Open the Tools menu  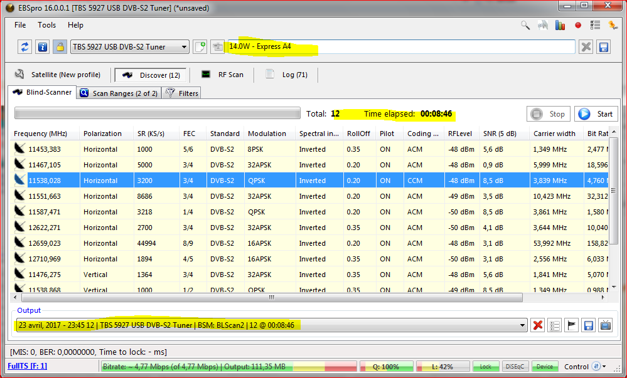(x=46, y=25)
